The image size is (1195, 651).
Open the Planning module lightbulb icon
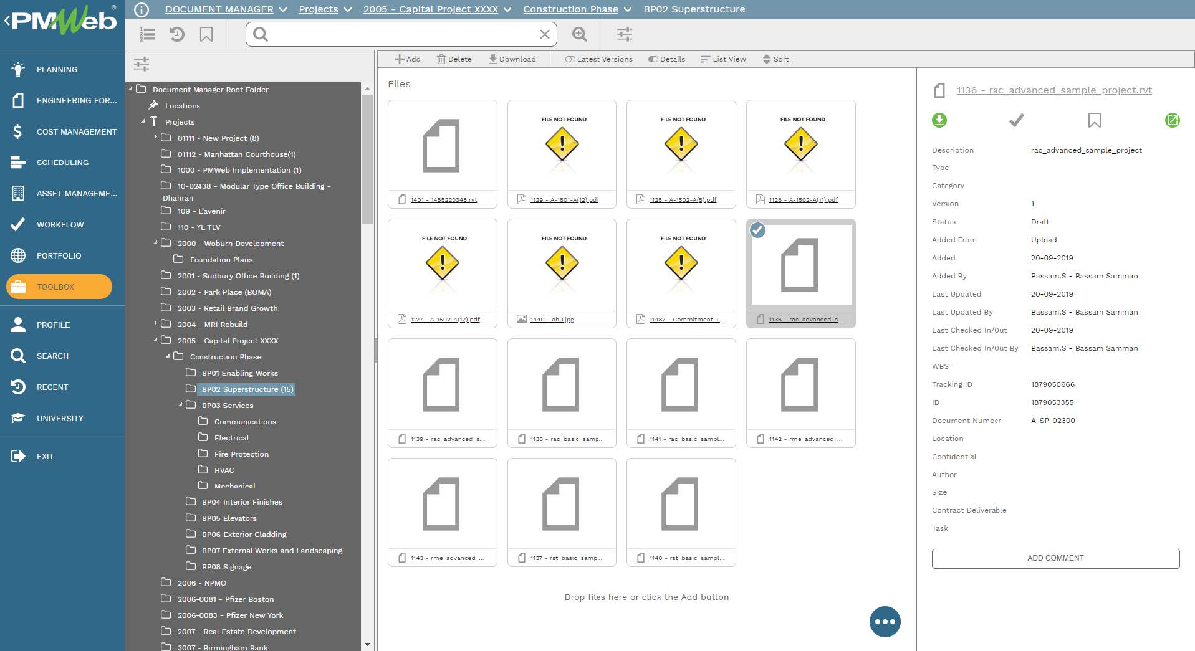[18, 69]
